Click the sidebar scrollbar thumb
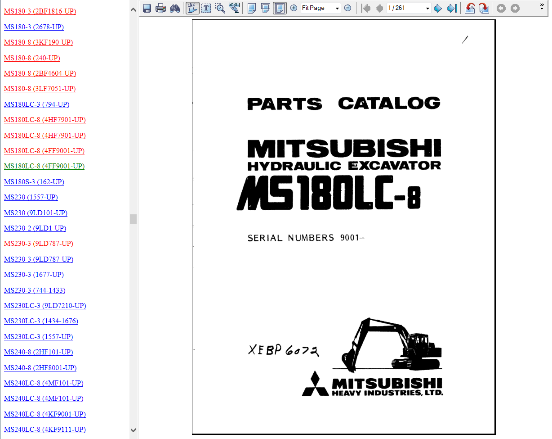552x439 pixels. pos(133,219)
